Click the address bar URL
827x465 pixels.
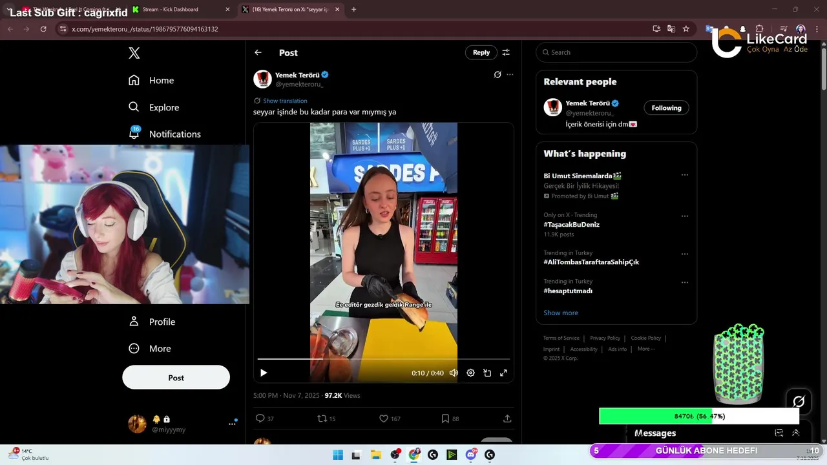tap(145, 29)
